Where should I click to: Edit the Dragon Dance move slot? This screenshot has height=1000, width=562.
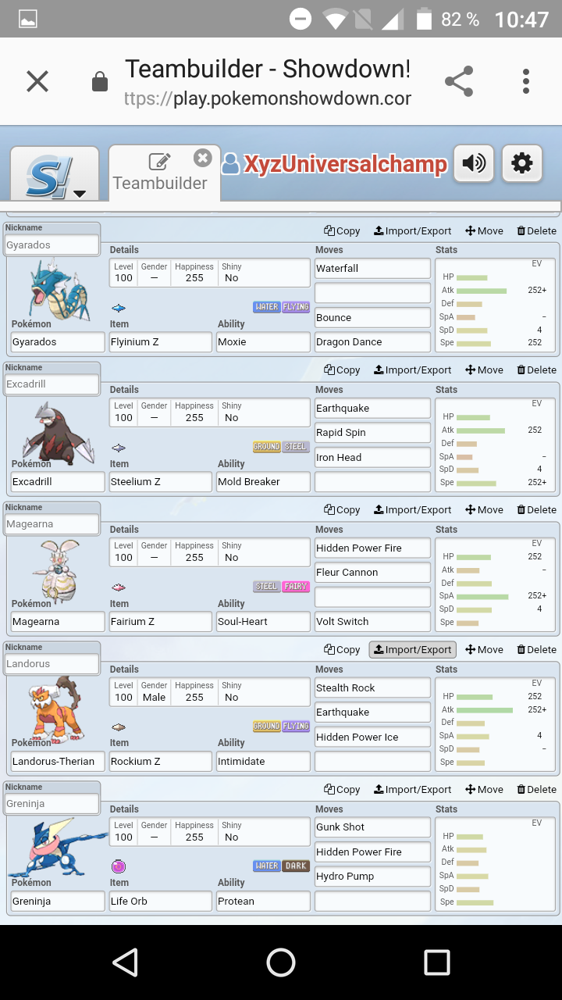[x=372, y=342]
